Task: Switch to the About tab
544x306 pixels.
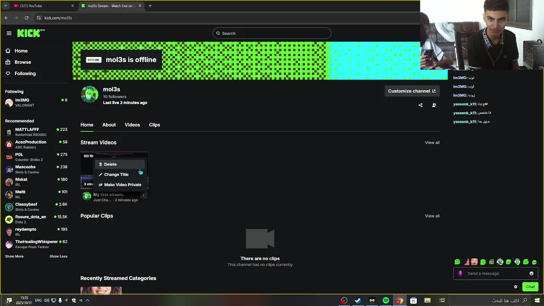Action: [x=109, y=125]
